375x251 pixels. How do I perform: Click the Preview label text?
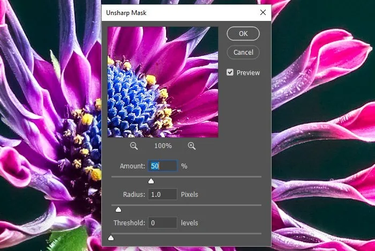[x=248, y=72]
